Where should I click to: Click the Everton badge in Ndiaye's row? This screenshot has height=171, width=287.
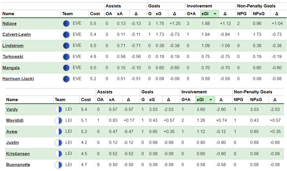pos(66,23)
